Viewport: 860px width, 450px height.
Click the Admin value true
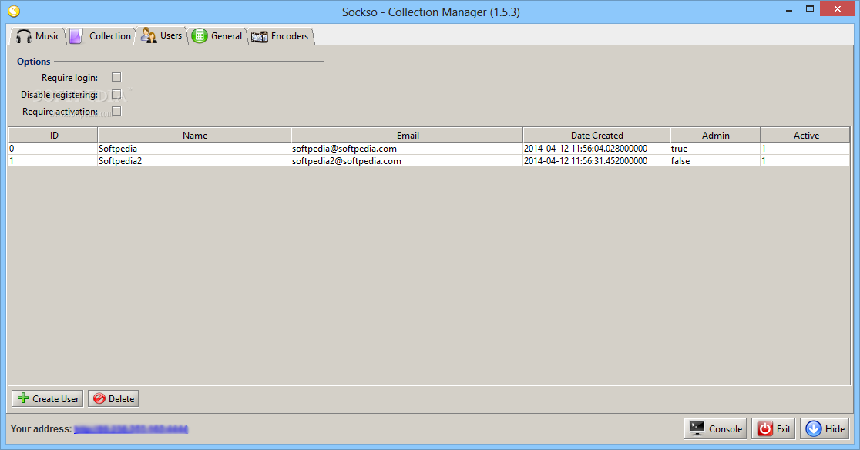[715, 149]
